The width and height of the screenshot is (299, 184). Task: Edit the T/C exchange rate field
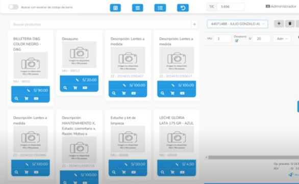[231, 7]
